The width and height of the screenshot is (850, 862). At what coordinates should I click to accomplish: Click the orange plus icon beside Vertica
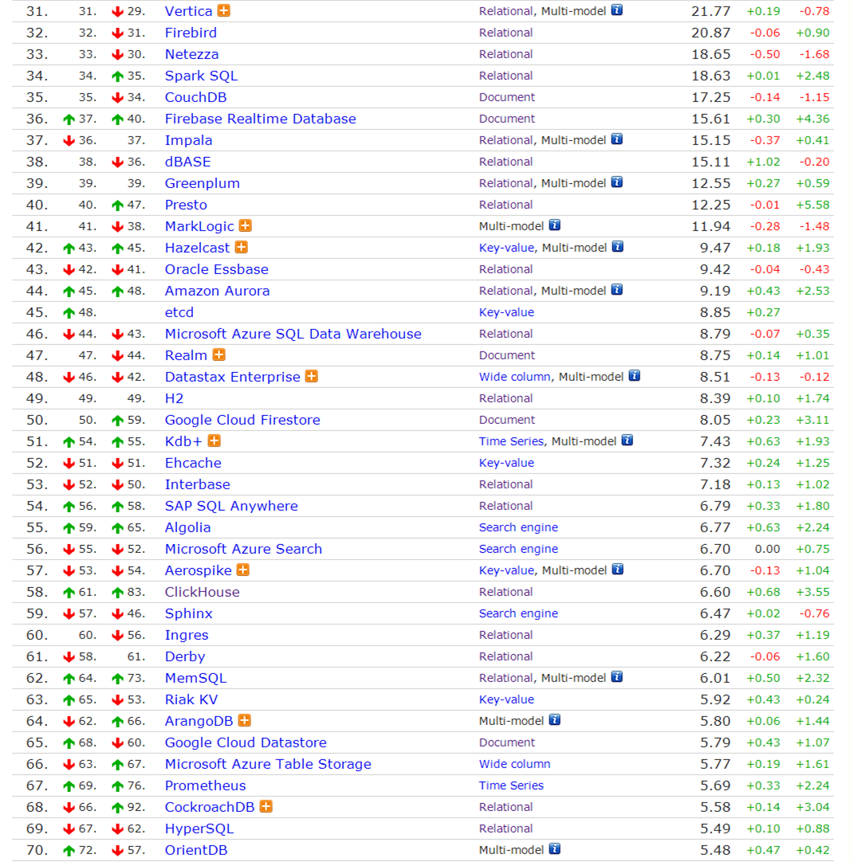[223, 10]
